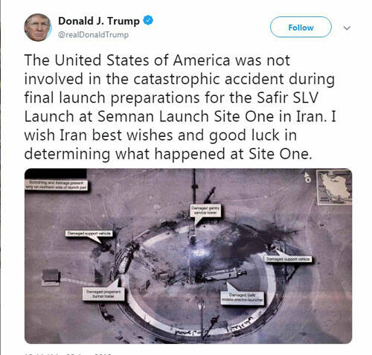Open the Donald J. Trump display name
Screen dimensions: 372x355
99,21
